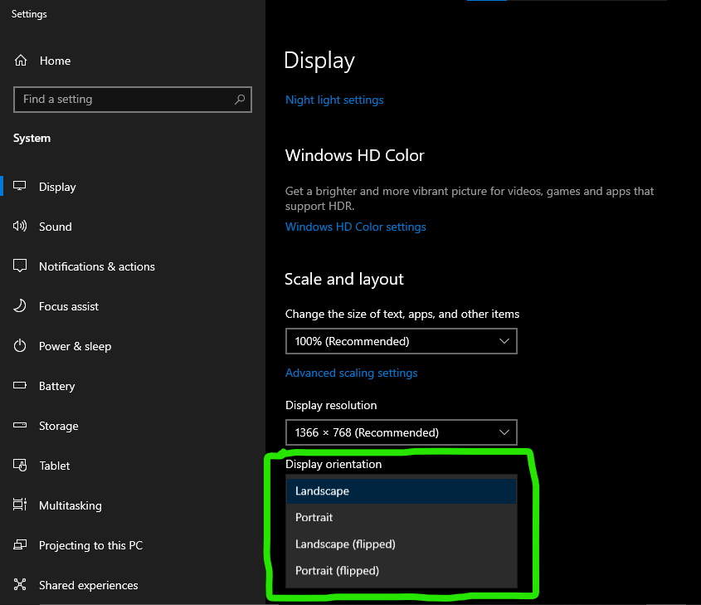Open Power & sleep settings
Screen dimensions: 701x605
pos(18,346)
